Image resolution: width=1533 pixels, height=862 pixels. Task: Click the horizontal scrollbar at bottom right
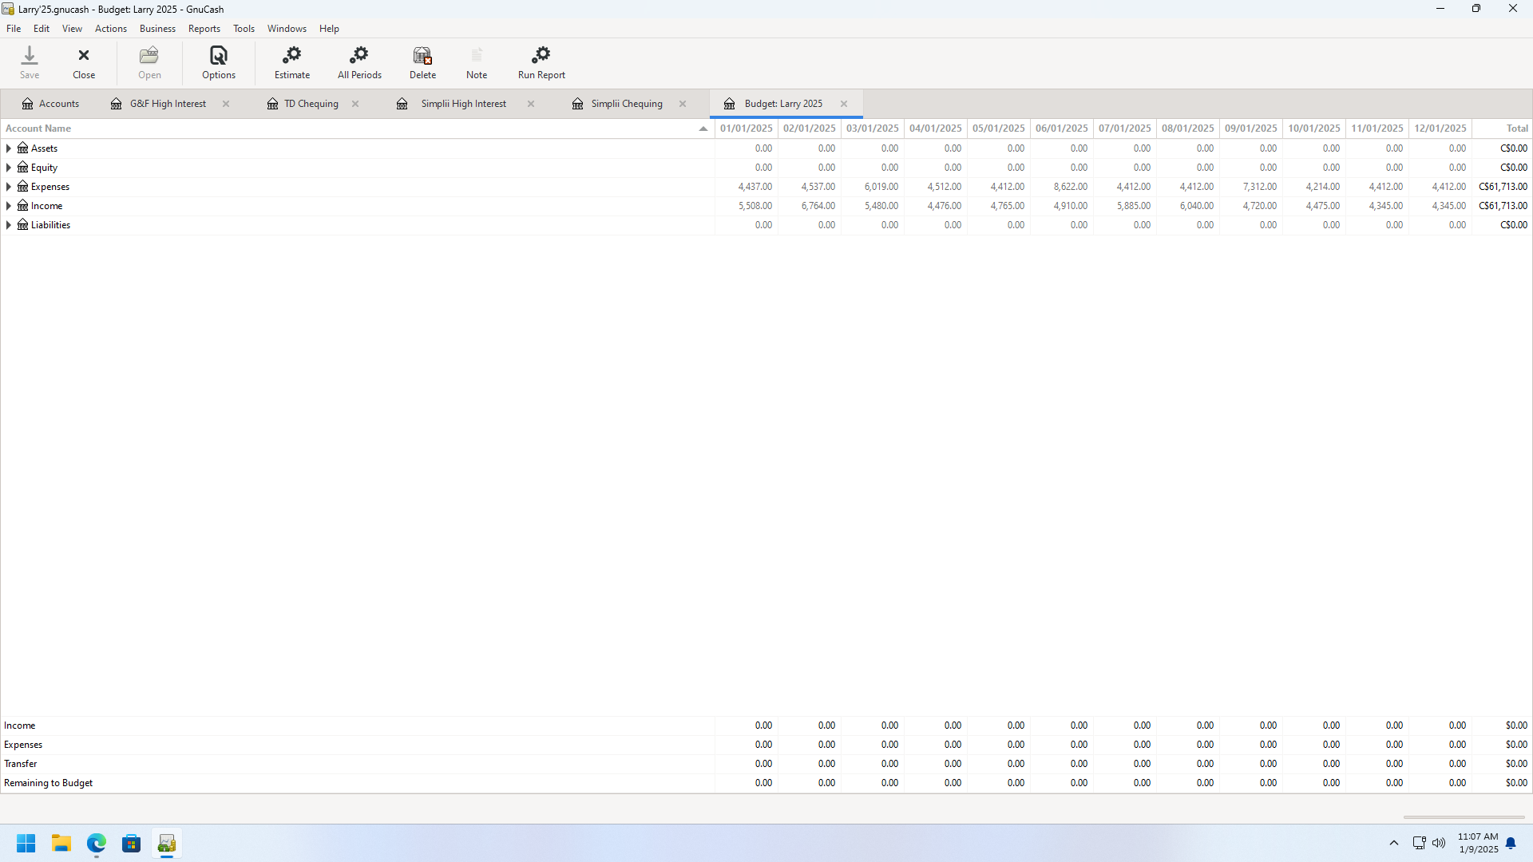click(x=1464, y=817)
